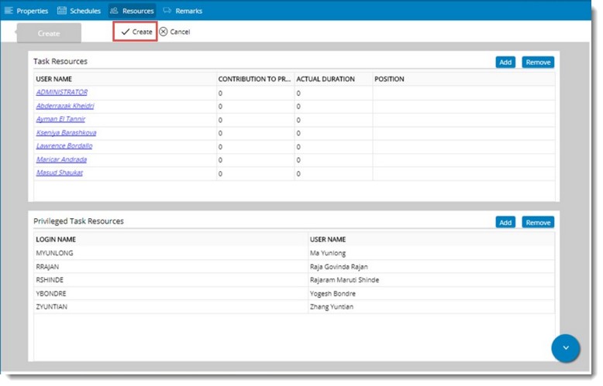Select the MYUNLONG login name row
The width and height of the screenshot is (603, 386).
click(53, 253)
